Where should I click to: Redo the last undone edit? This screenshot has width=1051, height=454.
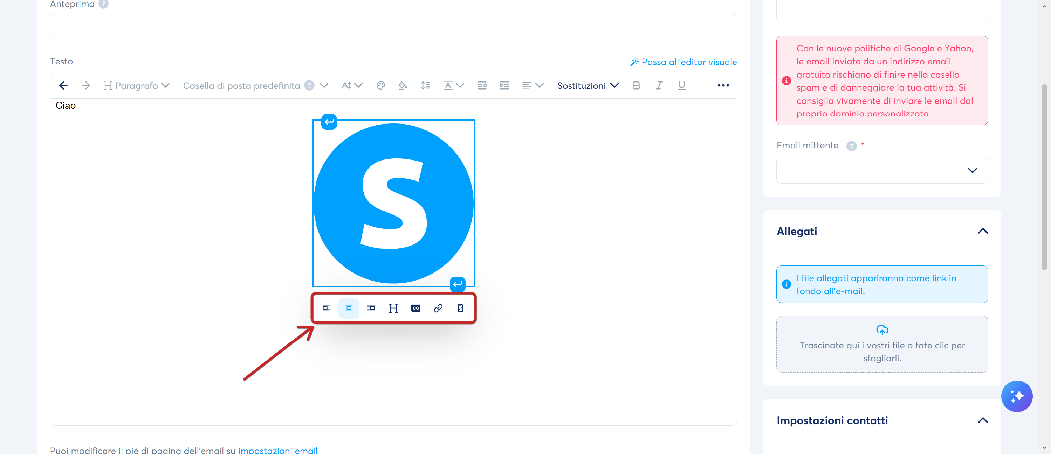[x=86, y=85]
